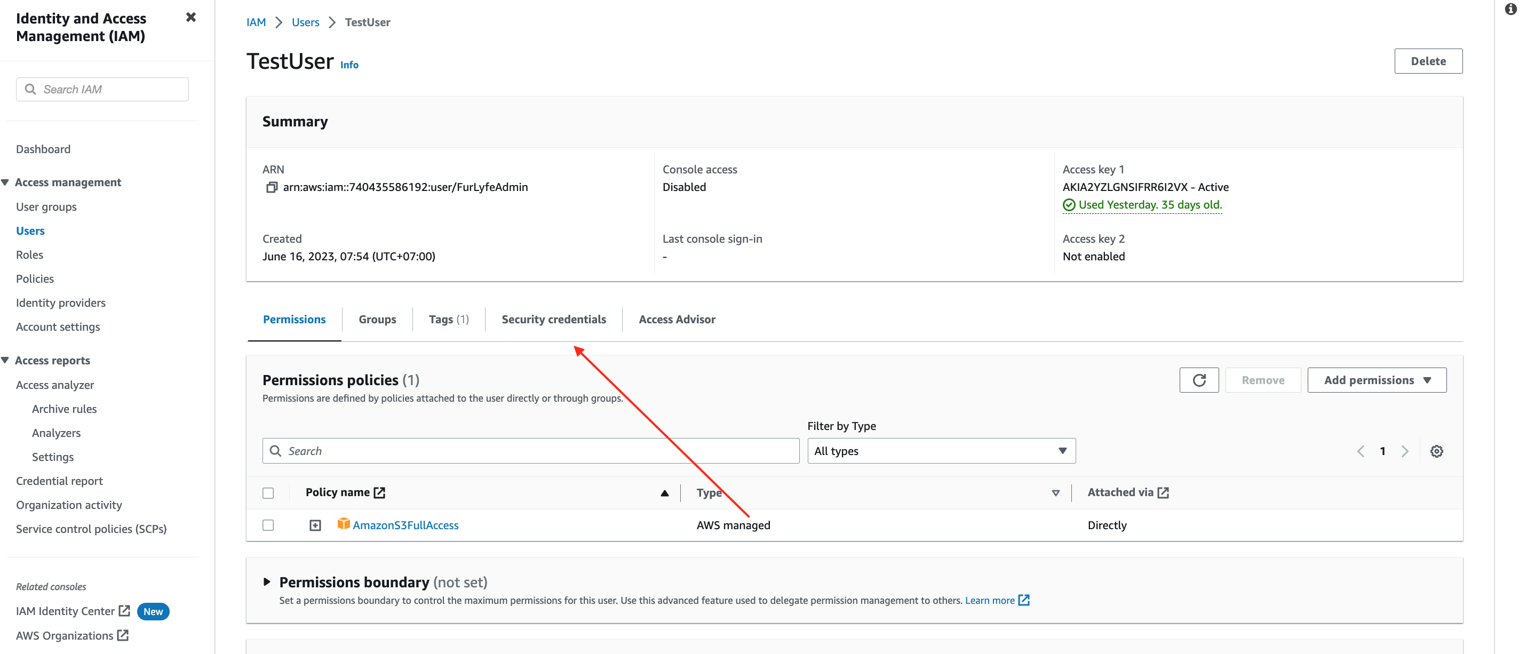Click the Remove policy button
The width and height of the screenshot is (1527, 654).
[1262, 380]
